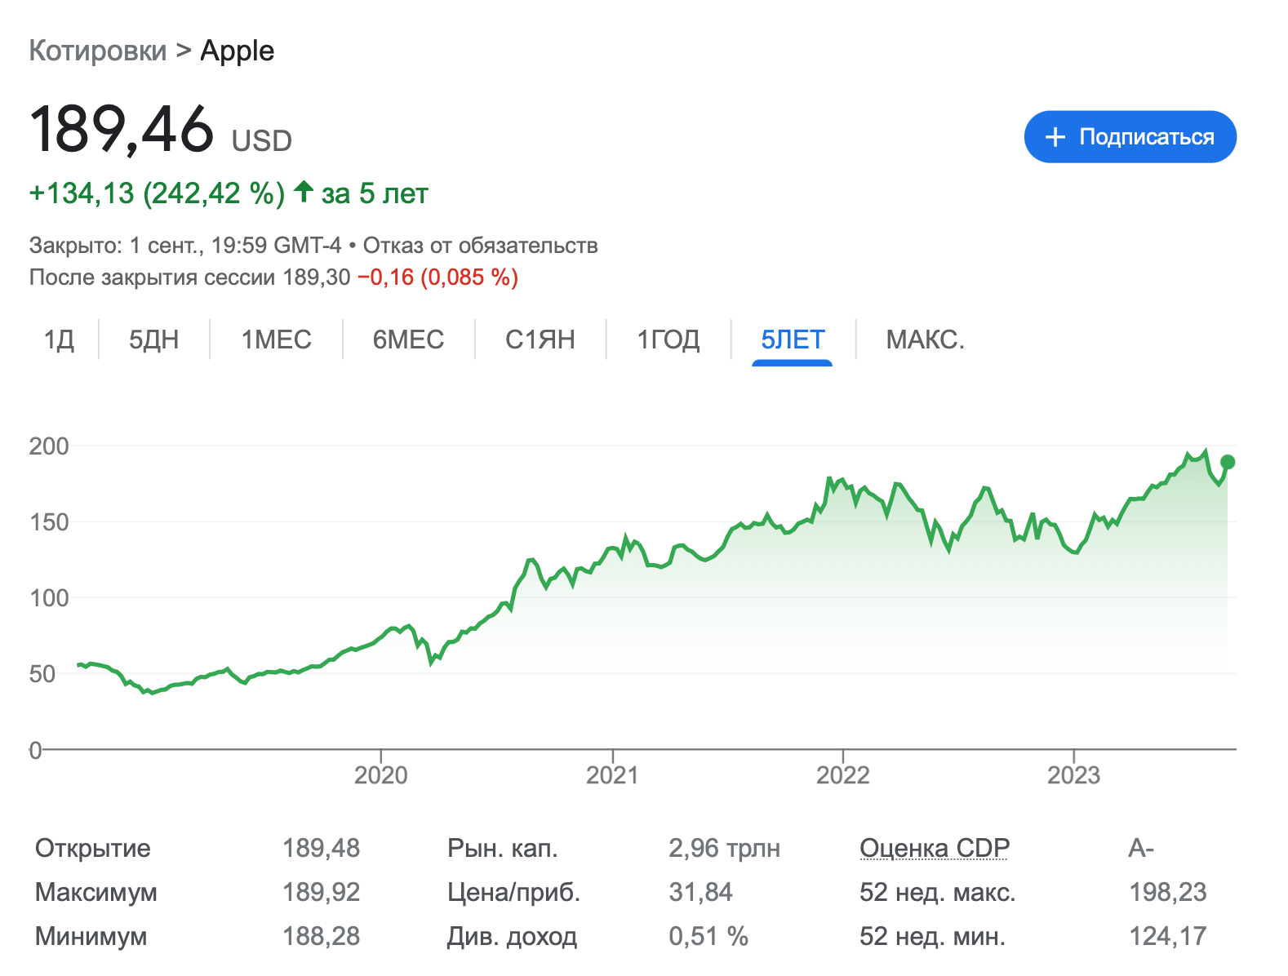This screenshot has width=1288, height=976.
Task: Click the +134,13 (242,42 %) change text
Action: [158, 193]
